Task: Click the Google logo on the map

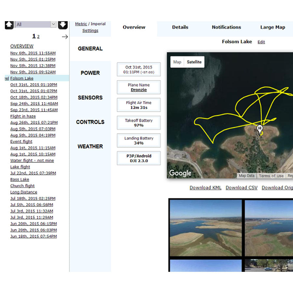Action: [180, 173]
